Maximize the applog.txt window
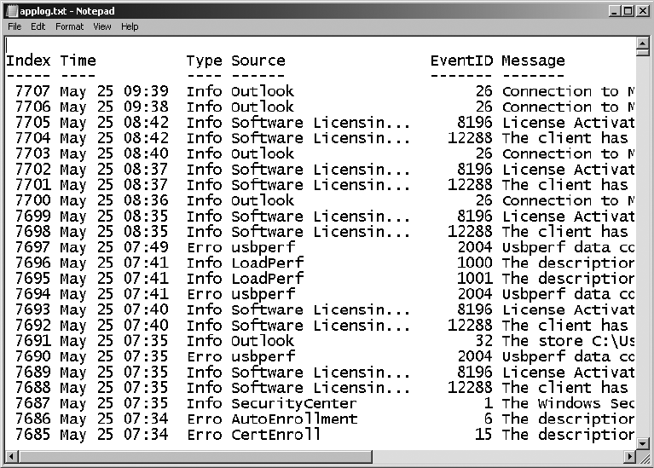Image resolution: width=654 pixels, height=468 pixels. (x=627, y=10)
